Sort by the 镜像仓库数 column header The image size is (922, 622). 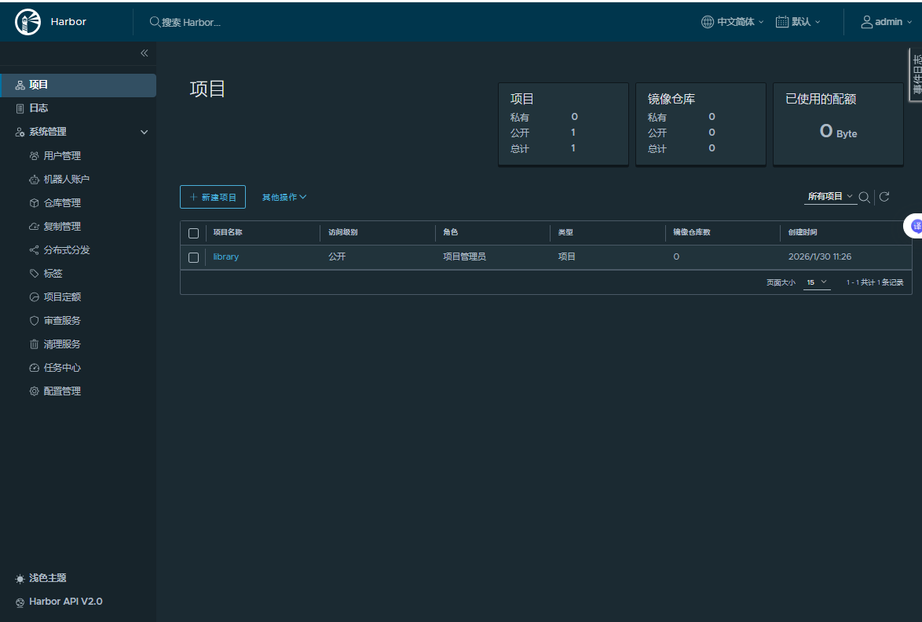click(x=691, y=233)
